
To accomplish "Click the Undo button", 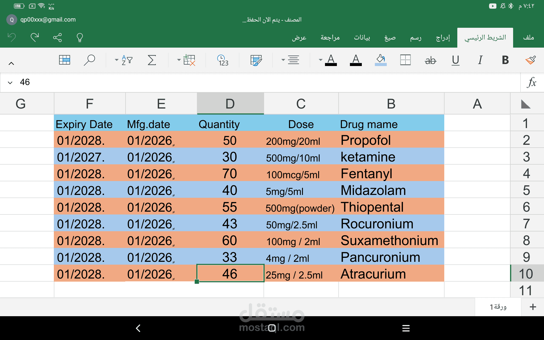I will [11, 37].
